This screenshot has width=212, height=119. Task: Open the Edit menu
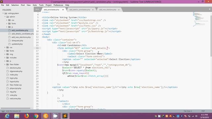coord(8,5)
